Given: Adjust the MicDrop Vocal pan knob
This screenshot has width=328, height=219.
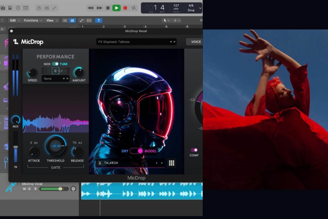Looking at the screenshot, I should [73, 189].
